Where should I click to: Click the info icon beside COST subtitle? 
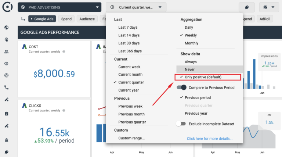64,51
